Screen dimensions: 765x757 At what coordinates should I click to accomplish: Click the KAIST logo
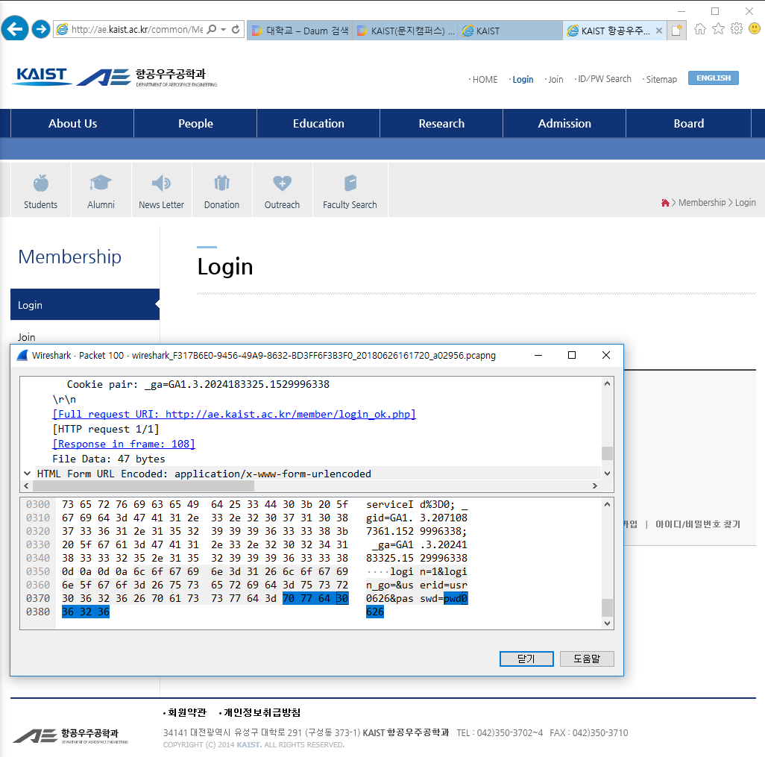[x=41, y=76]
